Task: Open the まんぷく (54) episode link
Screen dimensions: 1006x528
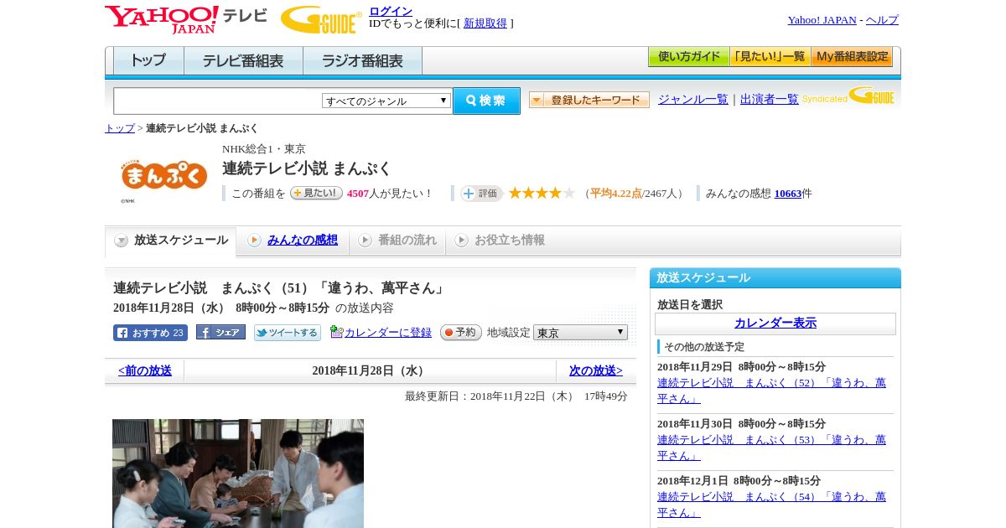Action: [771, 505]
